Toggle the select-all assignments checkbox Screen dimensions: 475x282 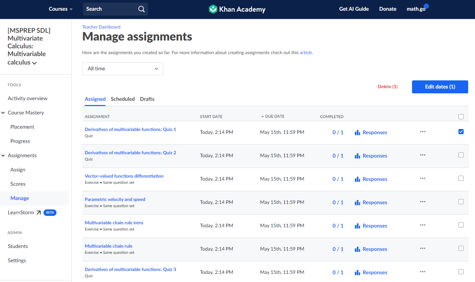(461, 117)
